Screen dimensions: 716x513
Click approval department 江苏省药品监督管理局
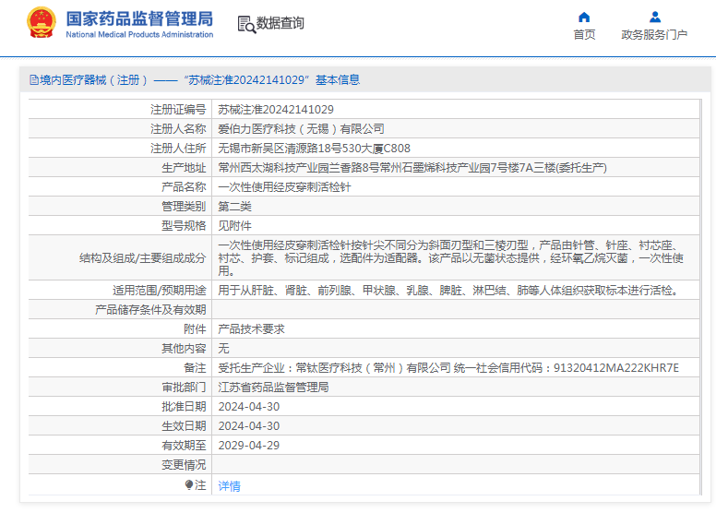coord(273,388)
